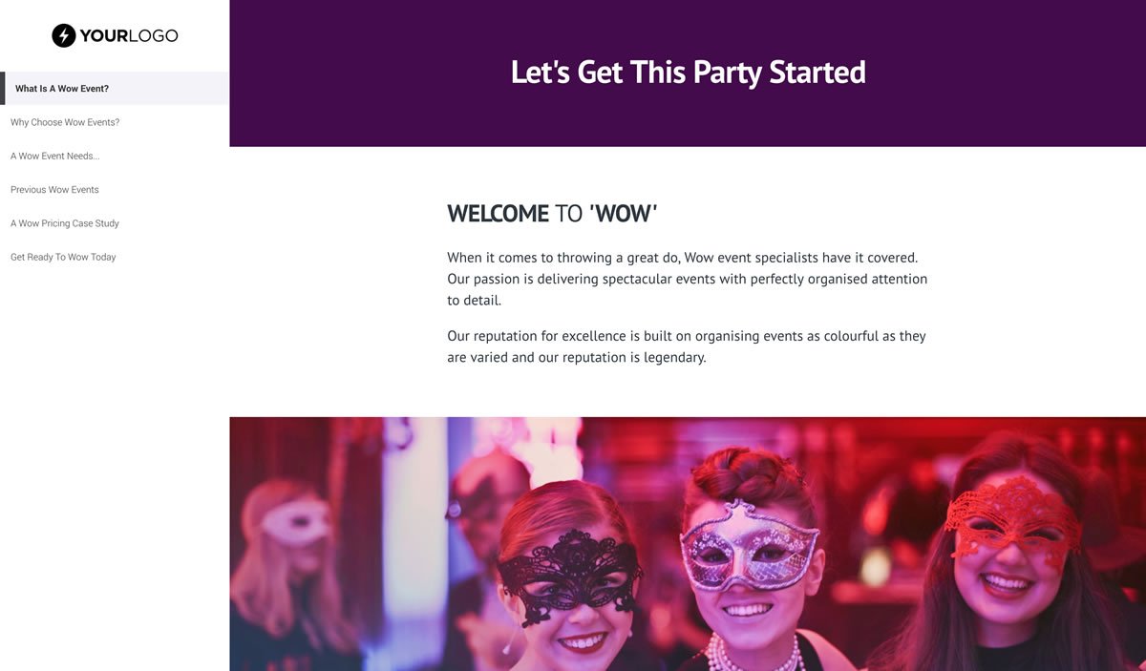Viewport: 1146px width, 671px height.
Task: Navigate to 'Previous Wow Events'
Action: pos(54,190)
